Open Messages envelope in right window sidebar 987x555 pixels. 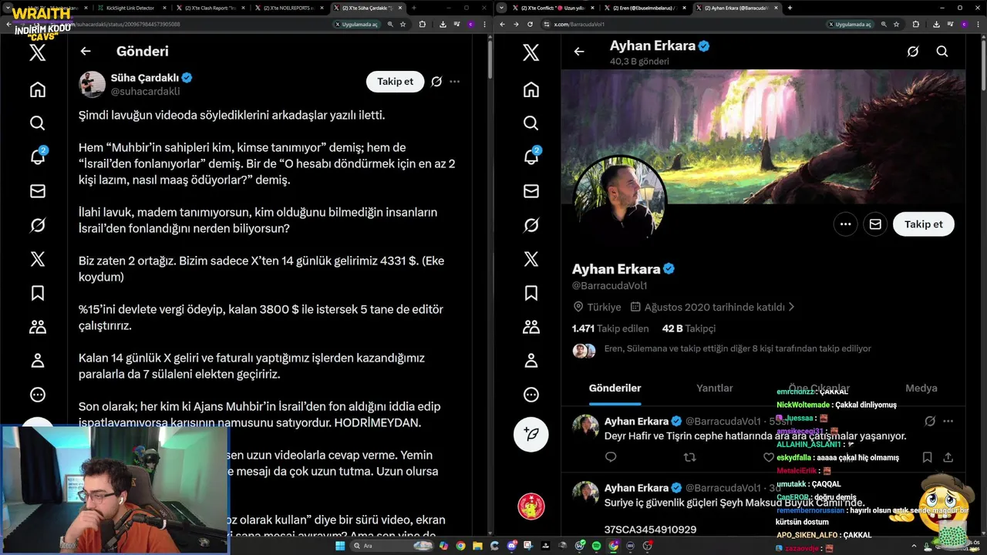pyautogui.click(x=531, y=191)
